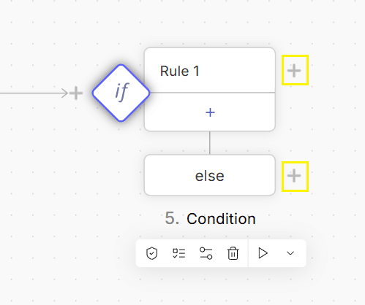
Task: Select the horizontal line entering from the left edge
Action: tap(33, 93)
